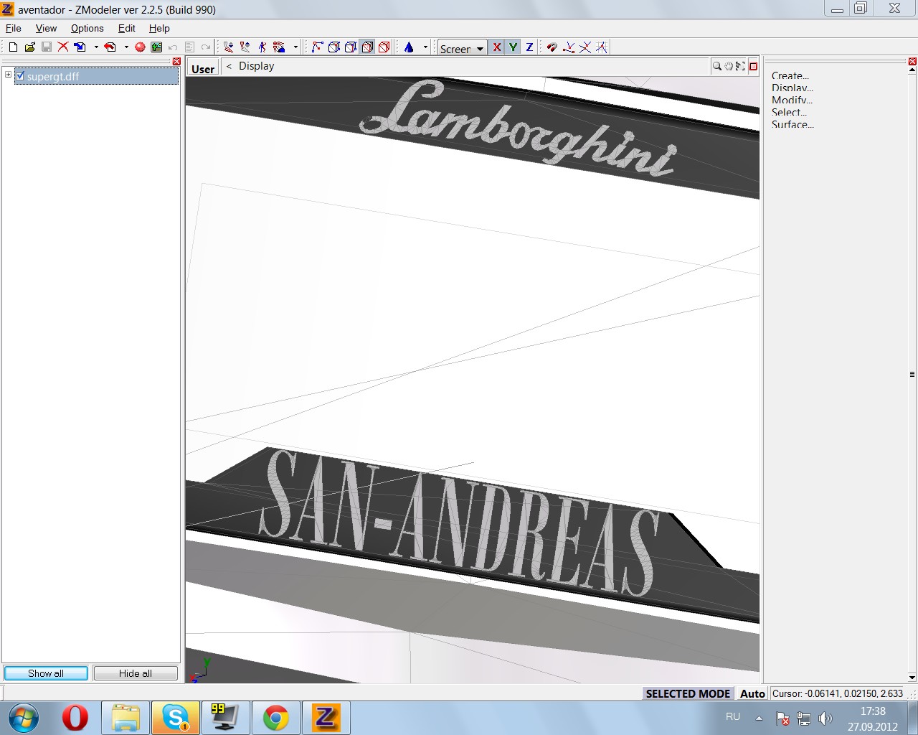Image resolution: width=918 pixels, height=735 pixels.
Task: Click the red square maximize viewport icon
Action: pos(753,66)
